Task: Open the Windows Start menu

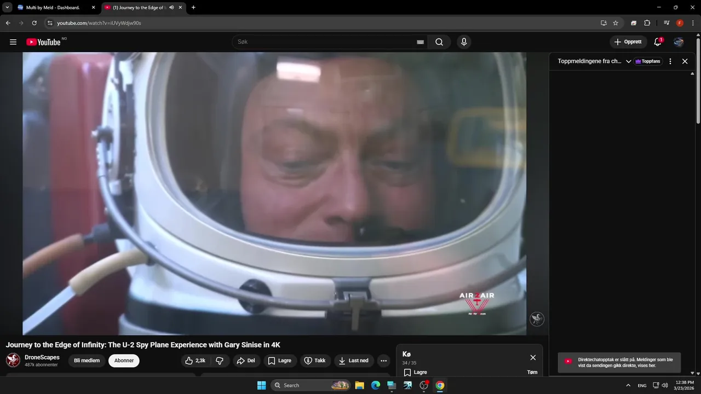Action: [x=261, y=385]
